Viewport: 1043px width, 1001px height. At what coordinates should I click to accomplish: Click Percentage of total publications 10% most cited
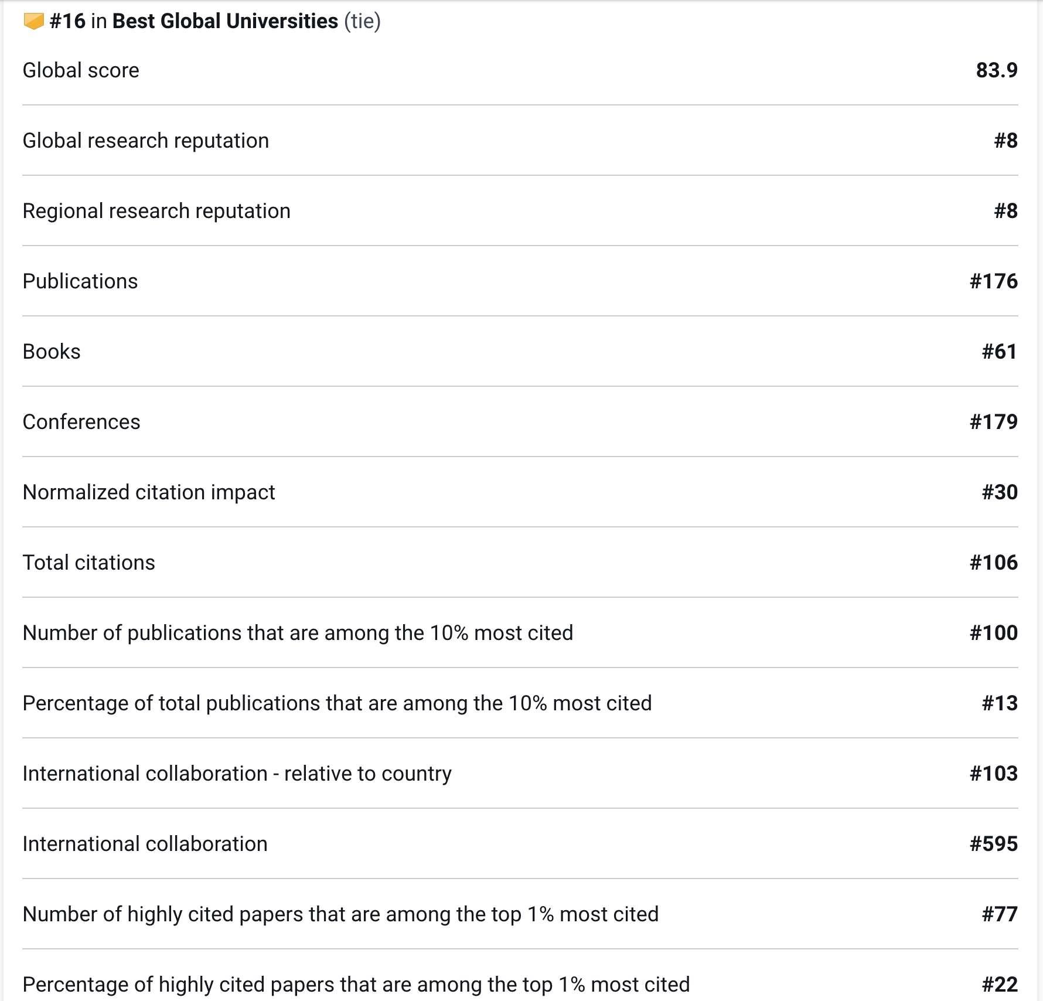click(x=337, y=703)
